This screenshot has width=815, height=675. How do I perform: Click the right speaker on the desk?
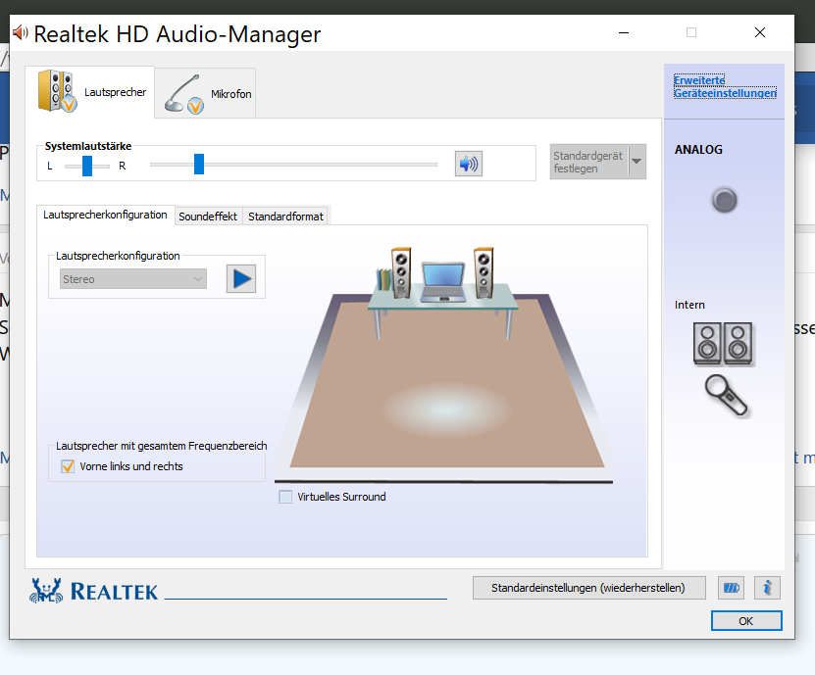484,272
